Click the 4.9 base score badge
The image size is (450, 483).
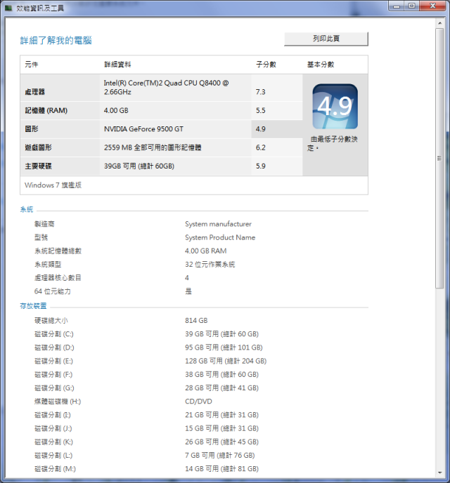pos(335,106)
